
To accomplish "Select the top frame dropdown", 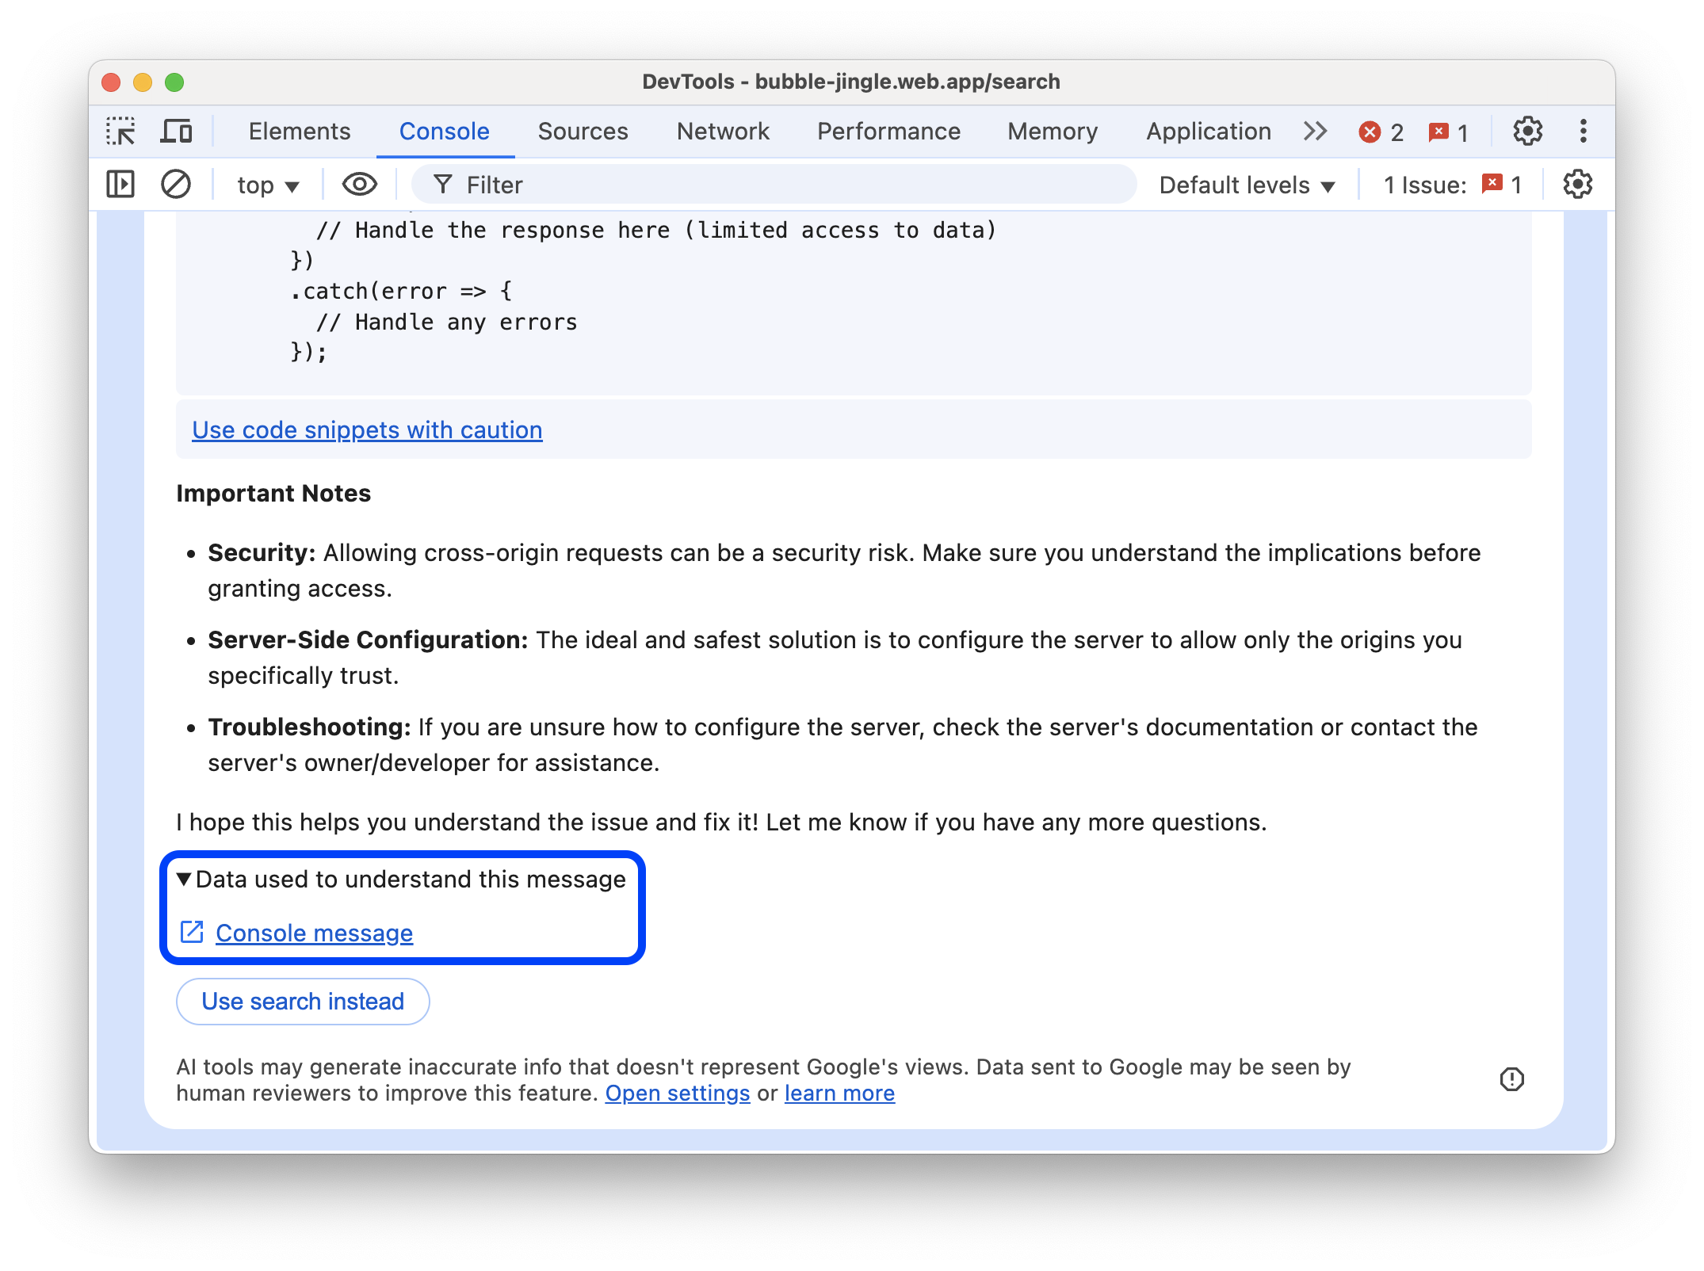I will click(x=266, y=185).
